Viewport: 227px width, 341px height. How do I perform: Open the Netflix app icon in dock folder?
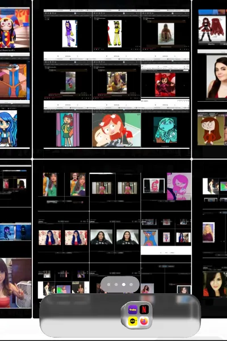144,309
